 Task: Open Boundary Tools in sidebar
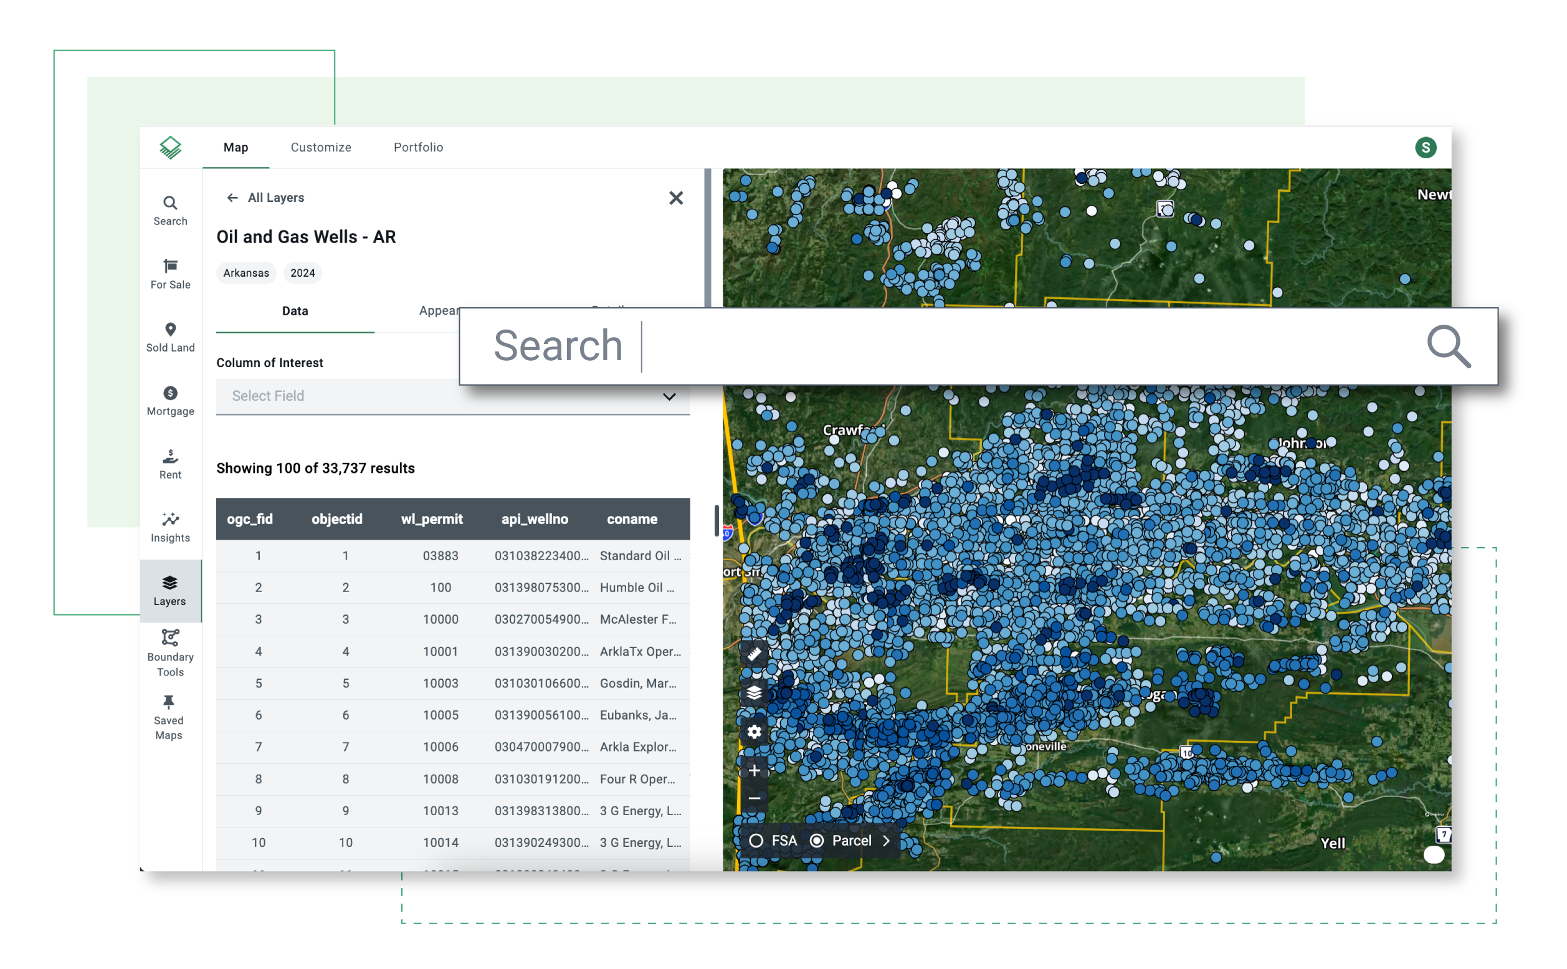(171, 654)
